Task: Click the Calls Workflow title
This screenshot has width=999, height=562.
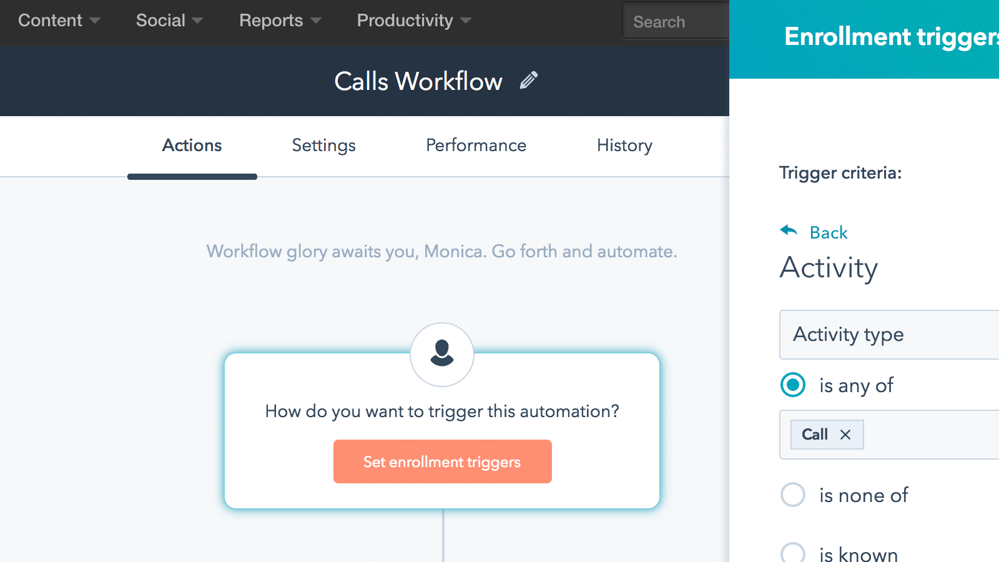Action: click(418, 81)
